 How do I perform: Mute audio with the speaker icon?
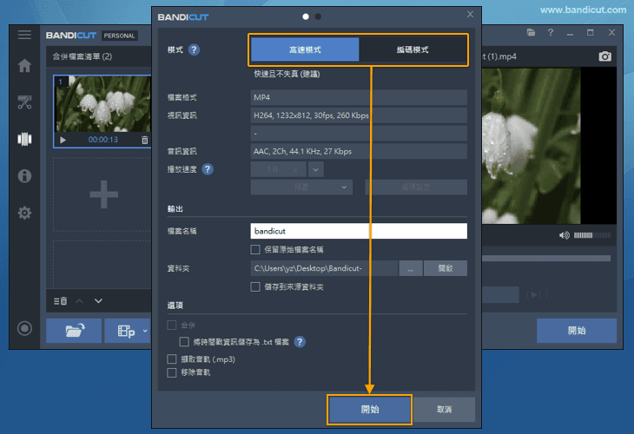[565, 235]
